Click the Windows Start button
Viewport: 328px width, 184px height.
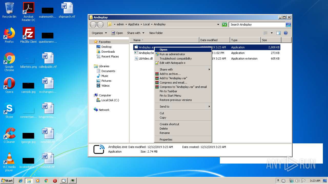click(x=7, y=180)
